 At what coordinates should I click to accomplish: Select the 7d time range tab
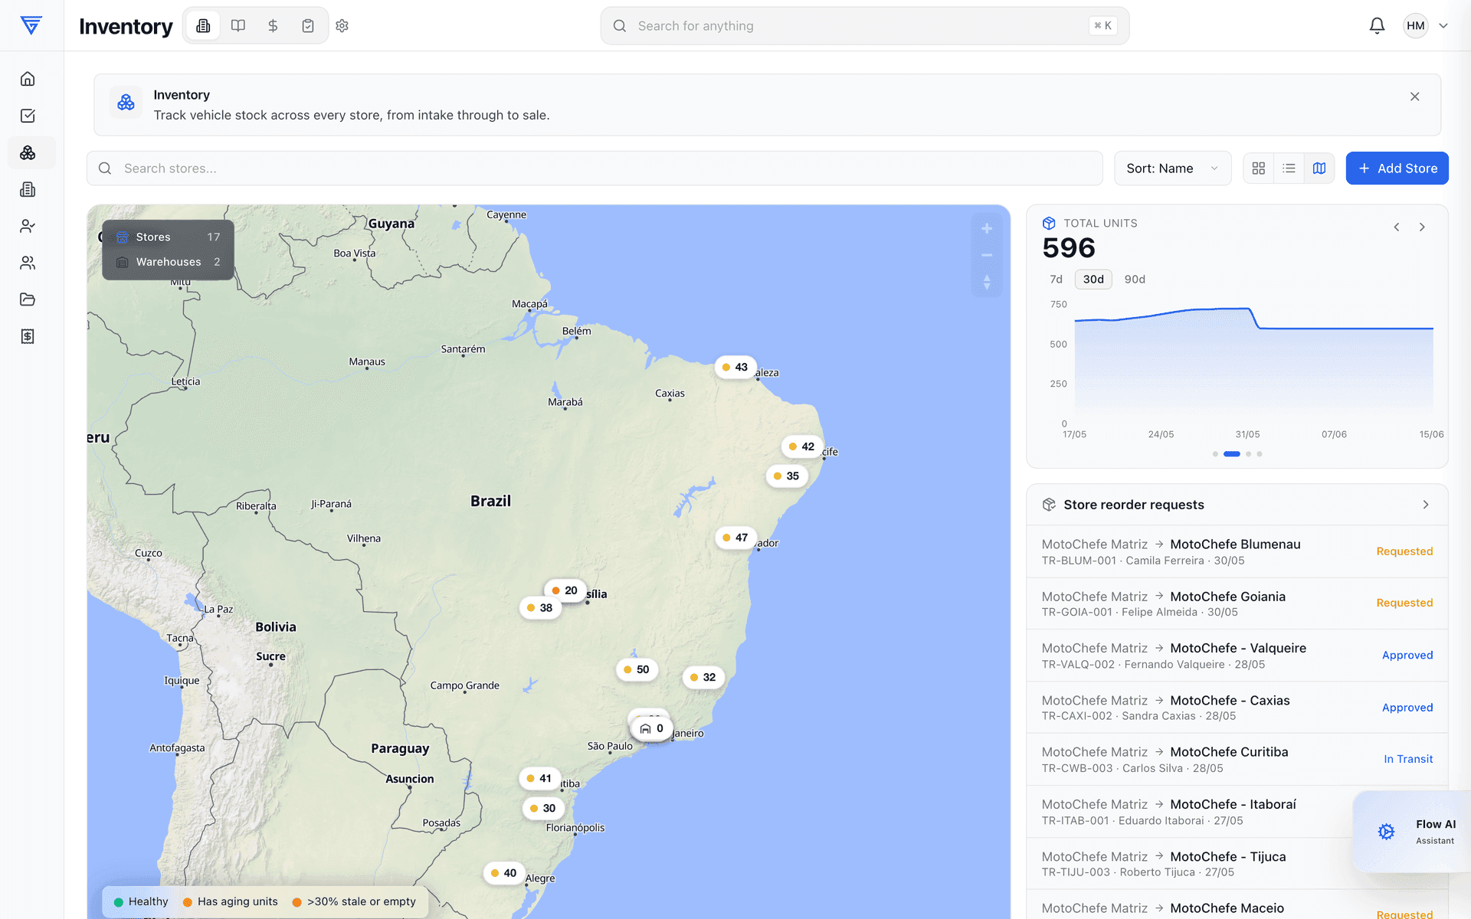(1057, 280)
